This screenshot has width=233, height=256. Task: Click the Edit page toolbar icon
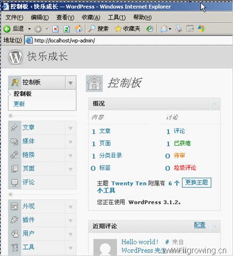coord(190,29)
